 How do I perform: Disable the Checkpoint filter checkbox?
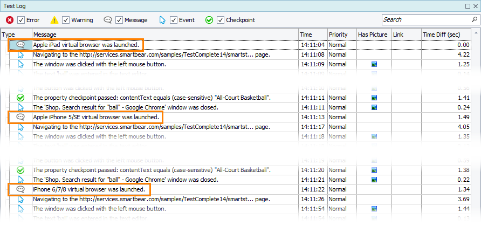pos(221,20)
